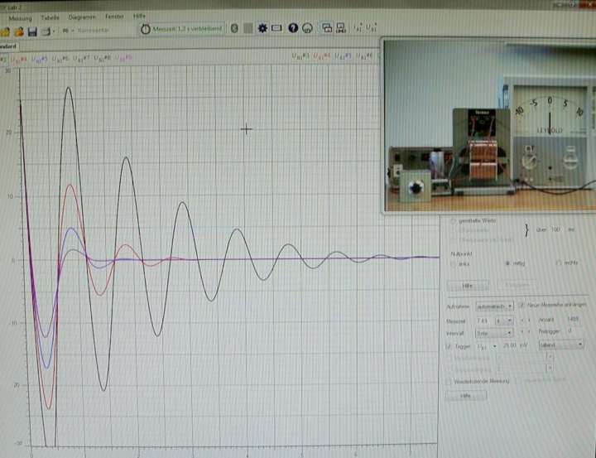
Task: Open the fallend trigger edge dropdown
Action: (561, 345)
